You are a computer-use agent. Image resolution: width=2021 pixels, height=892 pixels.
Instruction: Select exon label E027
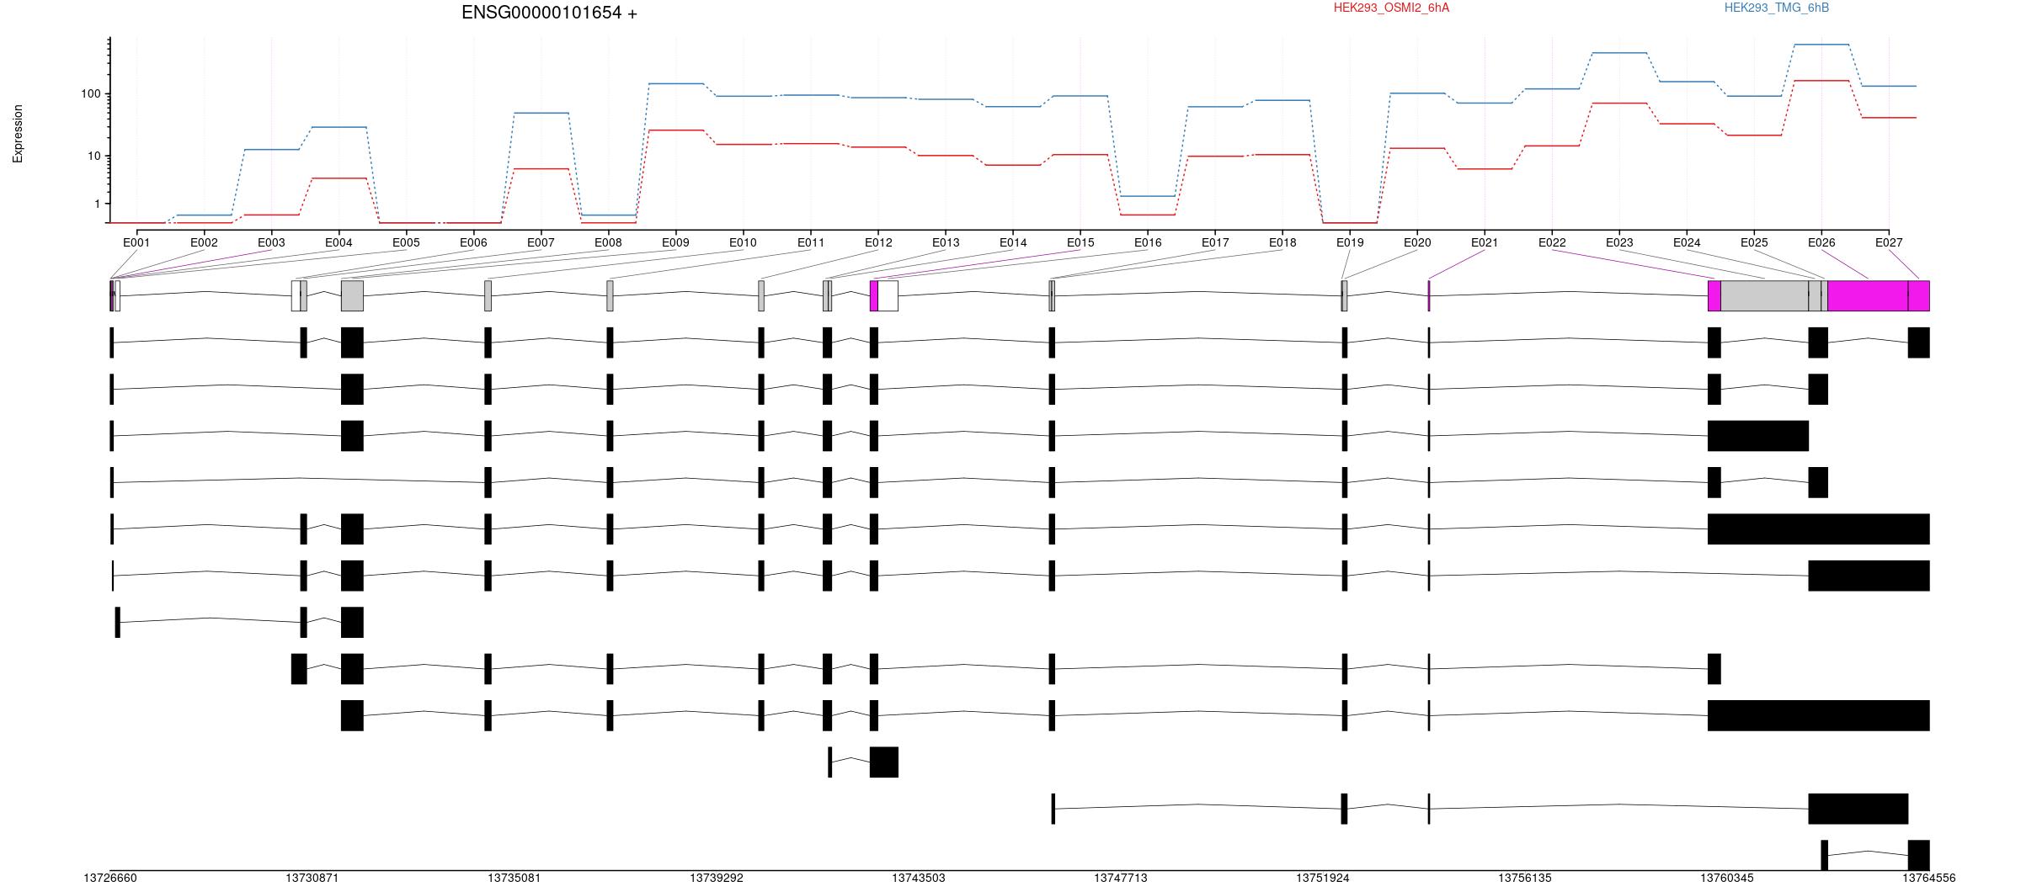(x=1889, y=242)
